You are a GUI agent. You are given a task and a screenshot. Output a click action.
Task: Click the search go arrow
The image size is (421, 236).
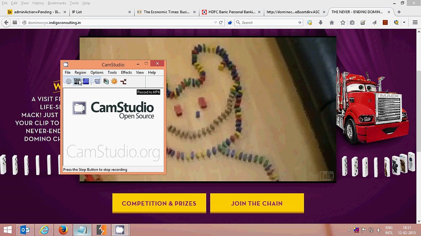click(x=300, y=23)
